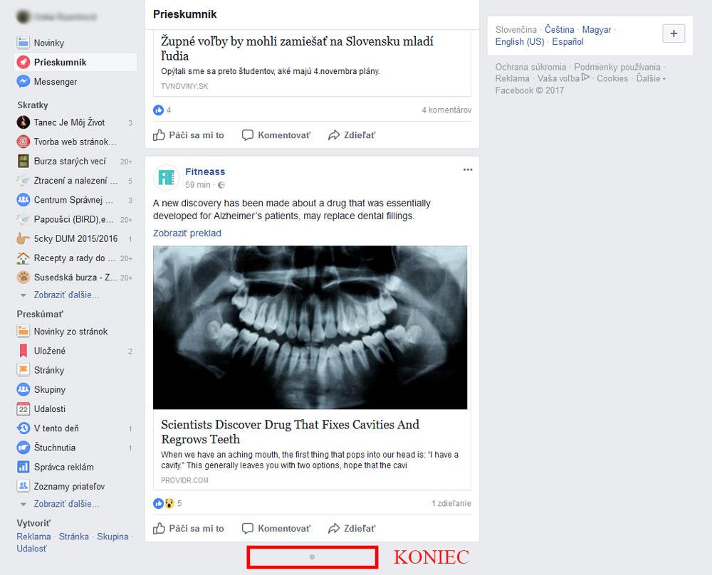Create Reklama link under Vytvoriť

click(x=33, y=537)
